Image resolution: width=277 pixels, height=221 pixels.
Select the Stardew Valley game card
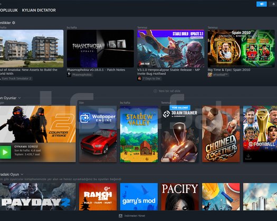click(139, 134)
